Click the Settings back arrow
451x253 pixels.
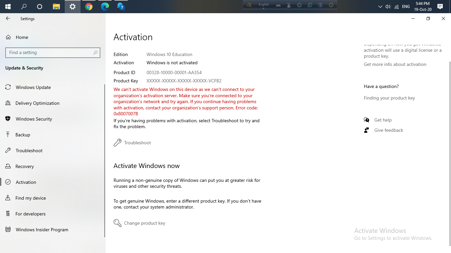coord(8,19)
